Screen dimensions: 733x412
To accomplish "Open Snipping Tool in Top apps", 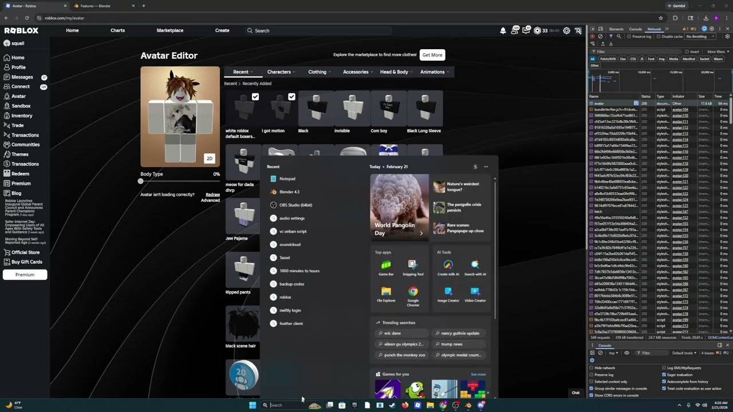I will [413, 268].
